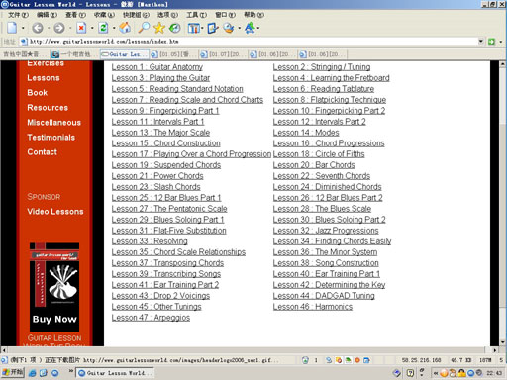Click Video Lessons in the sidebar

55,212
